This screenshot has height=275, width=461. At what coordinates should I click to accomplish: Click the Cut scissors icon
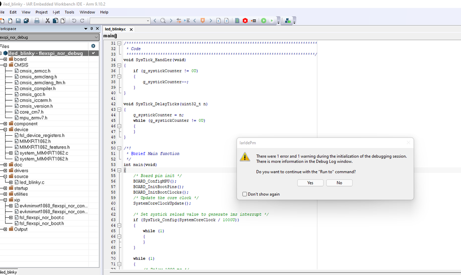click(47, 21)
